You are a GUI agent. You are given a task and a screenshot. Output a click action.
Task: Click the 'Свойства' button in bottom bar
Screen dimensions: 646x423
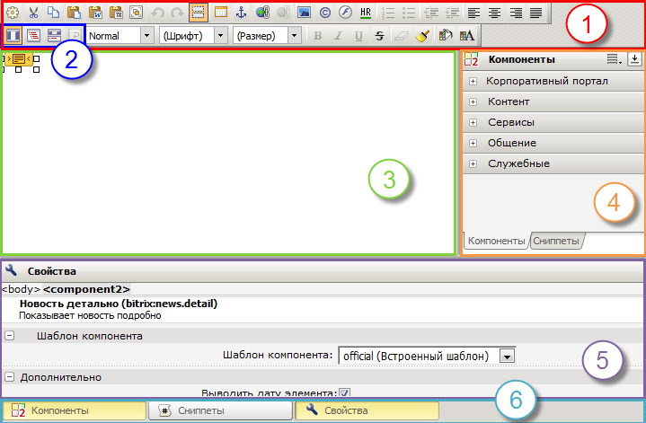[367, 410]
